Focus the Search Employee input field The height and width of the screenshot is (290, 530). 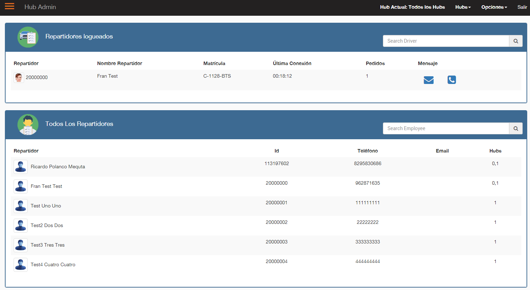point(446,128)
